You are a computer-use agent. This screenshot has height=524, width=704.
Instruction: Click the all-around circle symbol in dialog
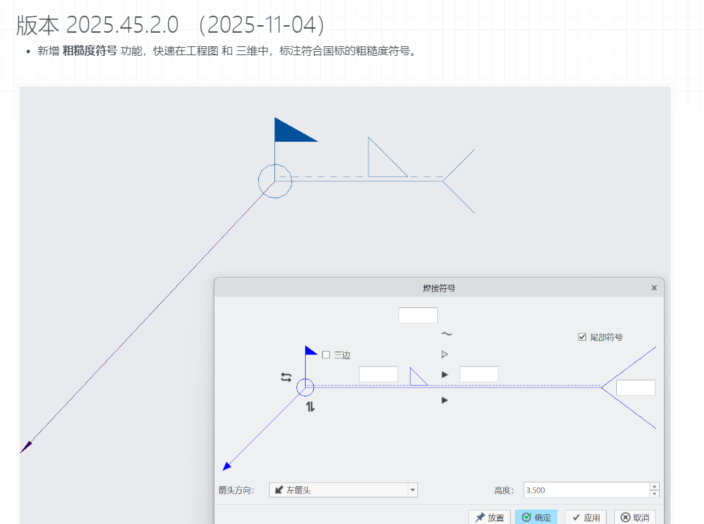click(305, 387)
